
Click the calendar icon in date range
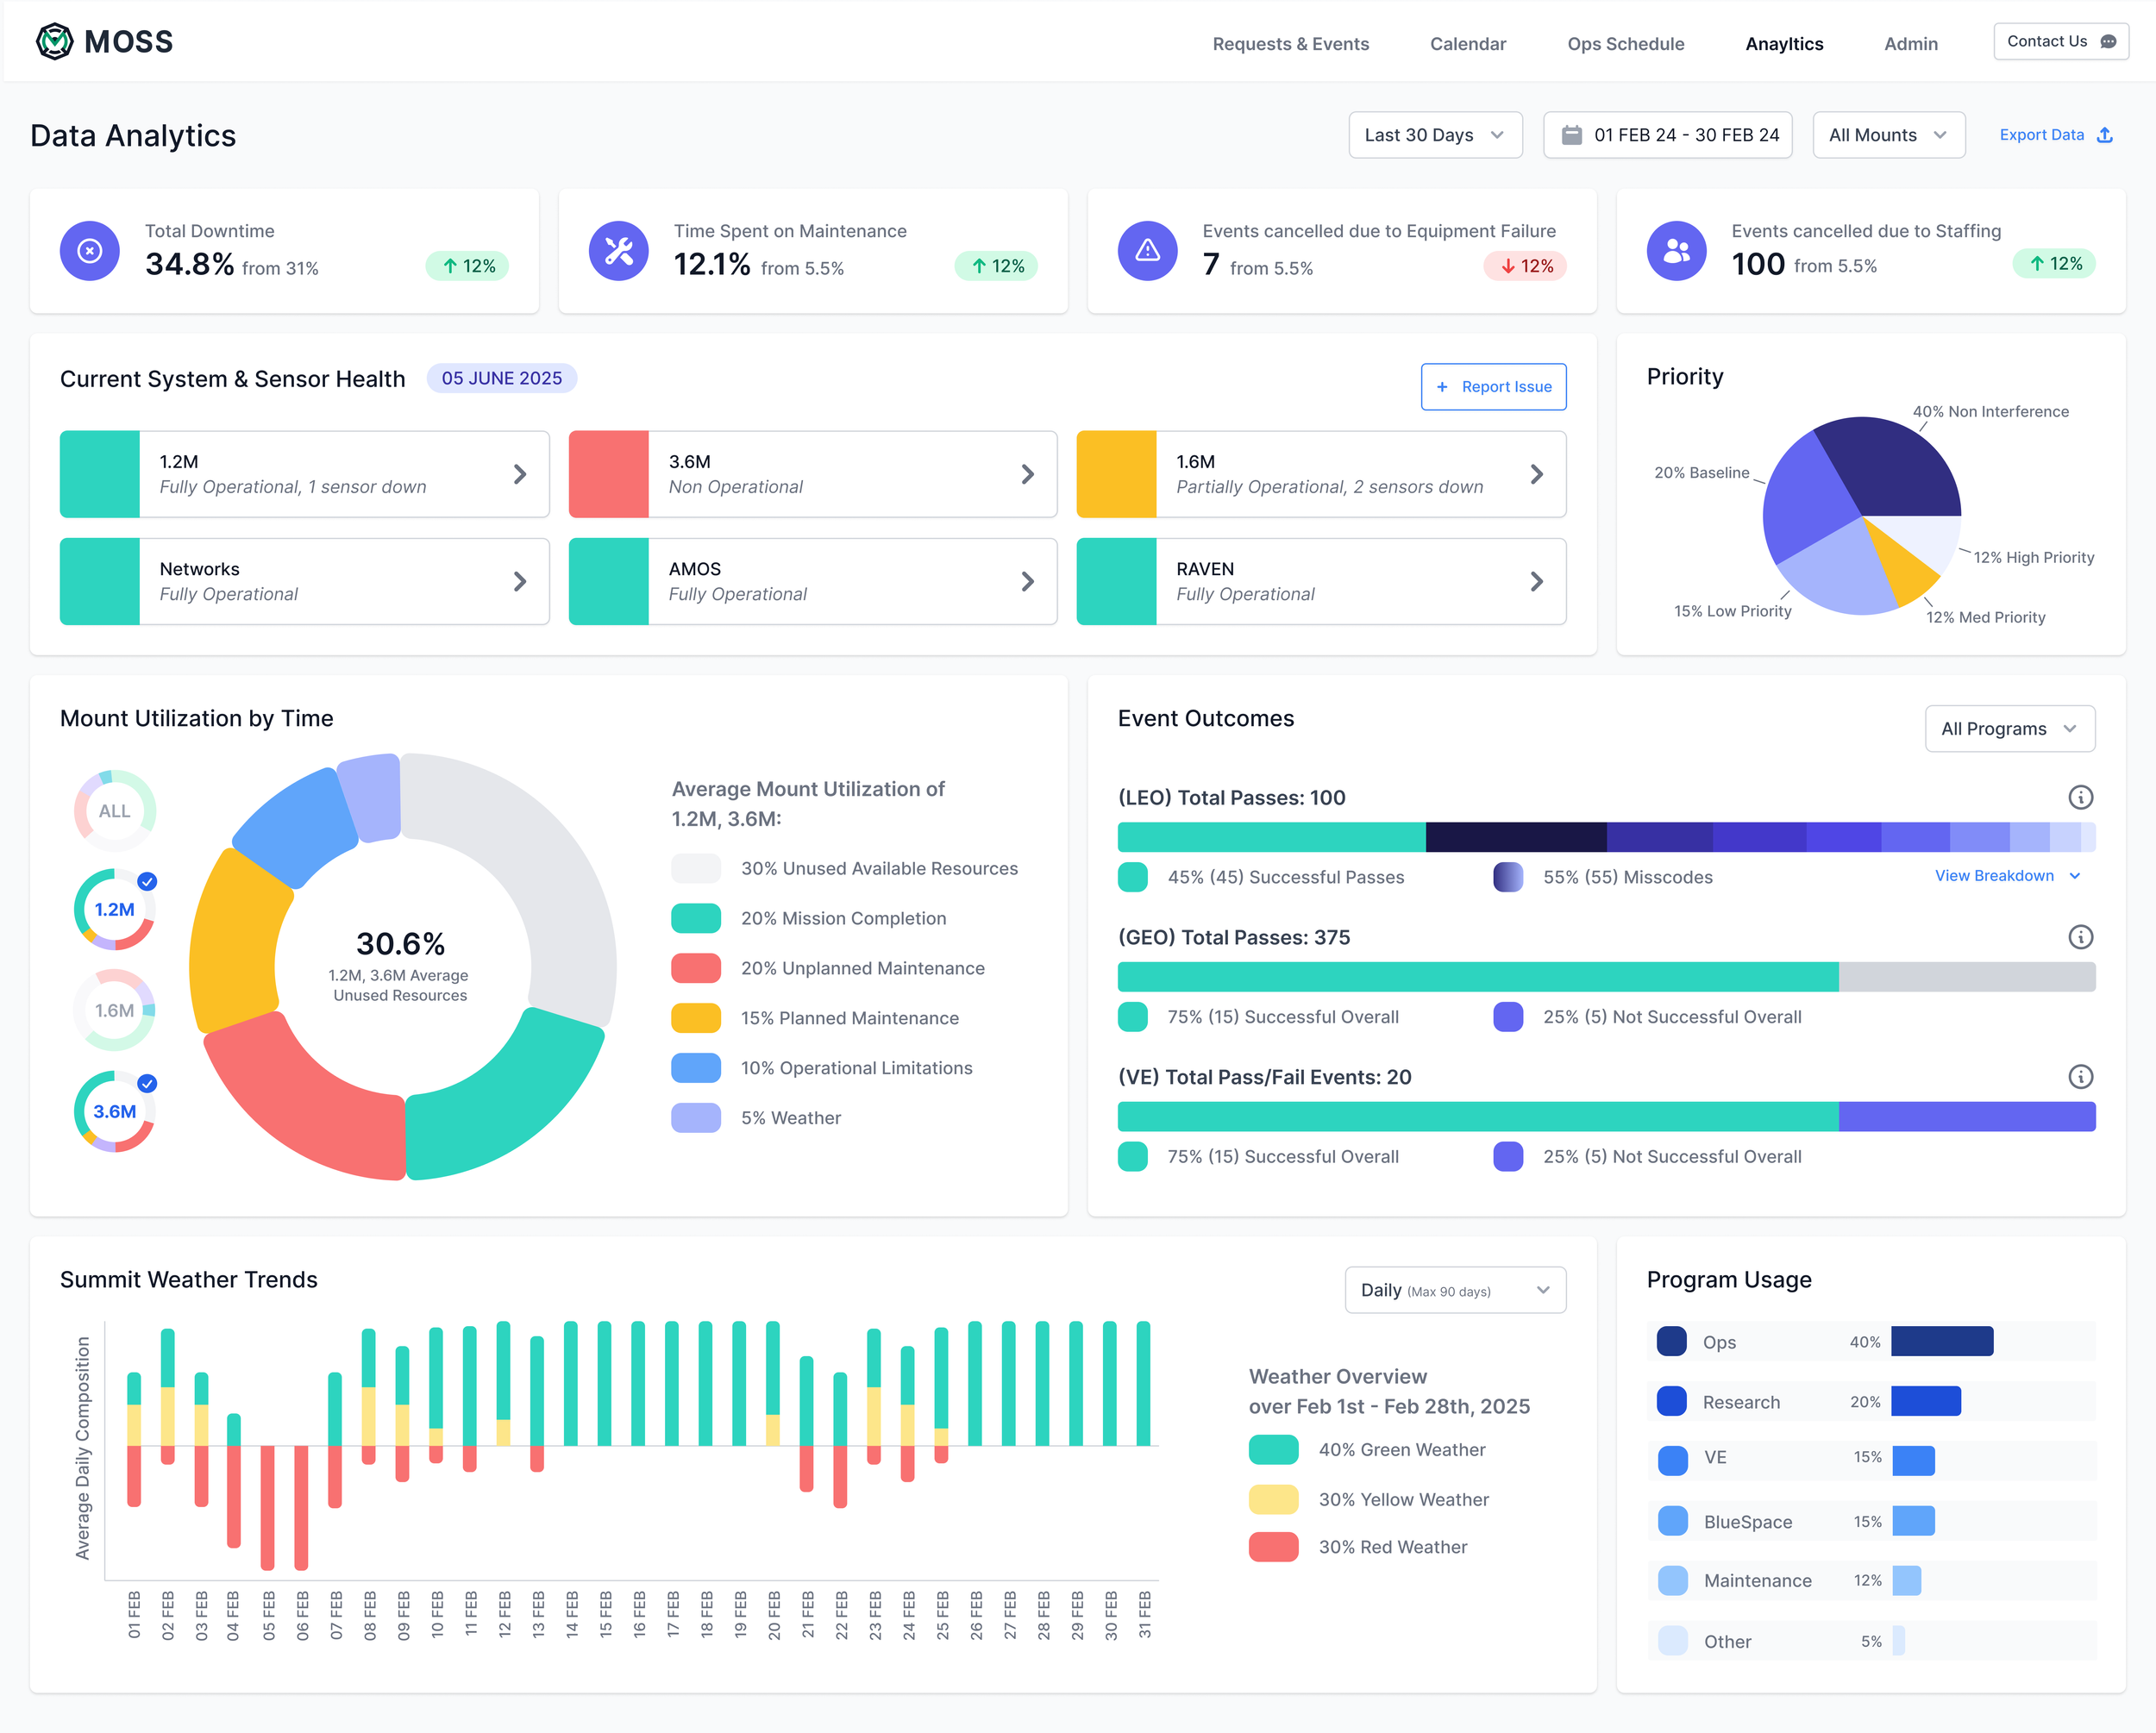(x=1571, y=135)
